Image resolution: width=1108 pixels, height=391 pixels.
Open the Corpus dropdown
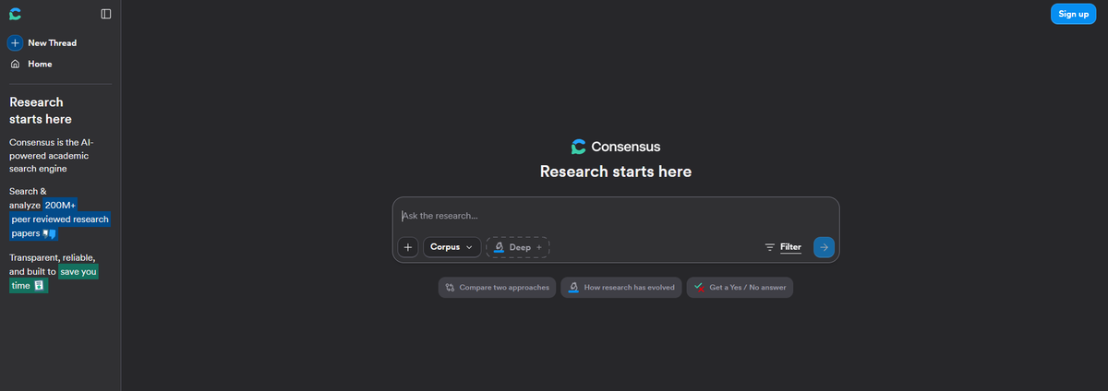coord(452,247)
